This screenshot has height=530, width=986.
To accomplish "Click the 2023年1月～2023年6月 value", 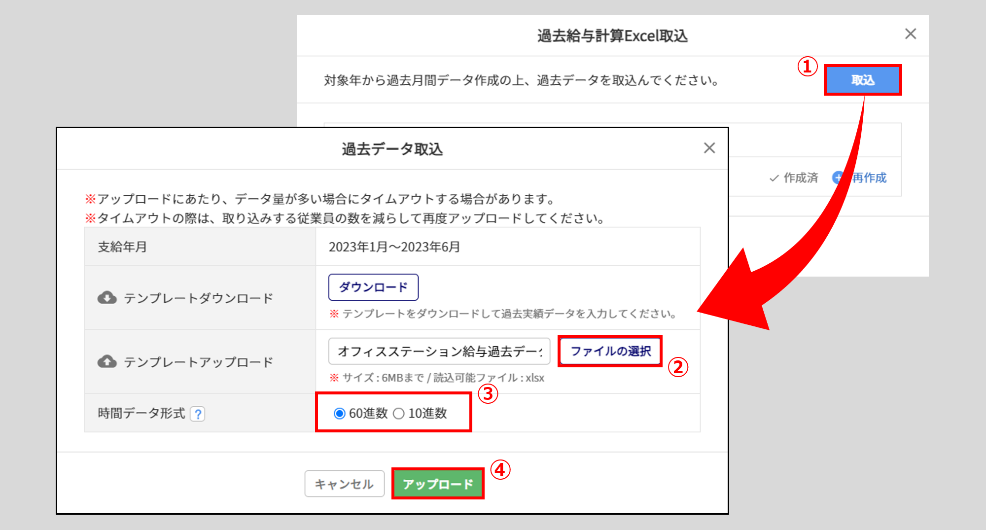I will pyautogui.click(x=394, y=247).
